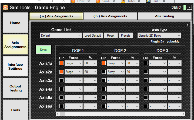Open Axis6a DOF 3 percent dropdown
The width and height of the screenshot is (194, 120).
tap(175, 106)
